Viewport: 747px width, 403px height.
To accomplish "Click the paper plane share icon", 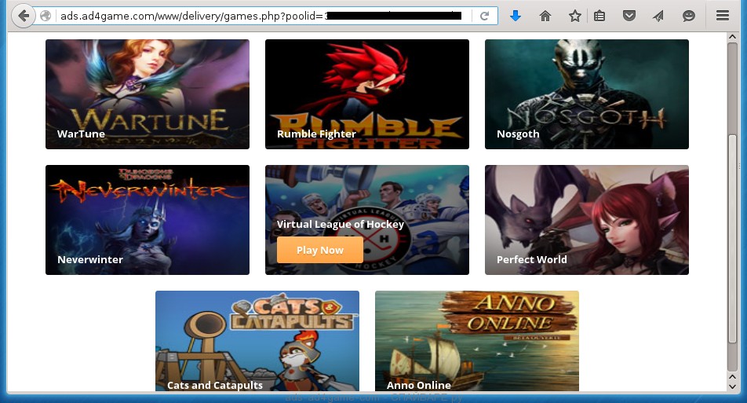I will (x=658, y=16).
